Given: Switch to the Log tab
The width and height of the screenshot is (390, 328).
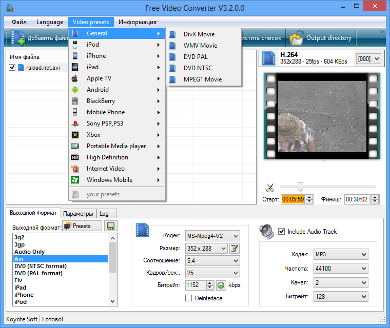Looking at the screenshot, I should pos(106,214).
